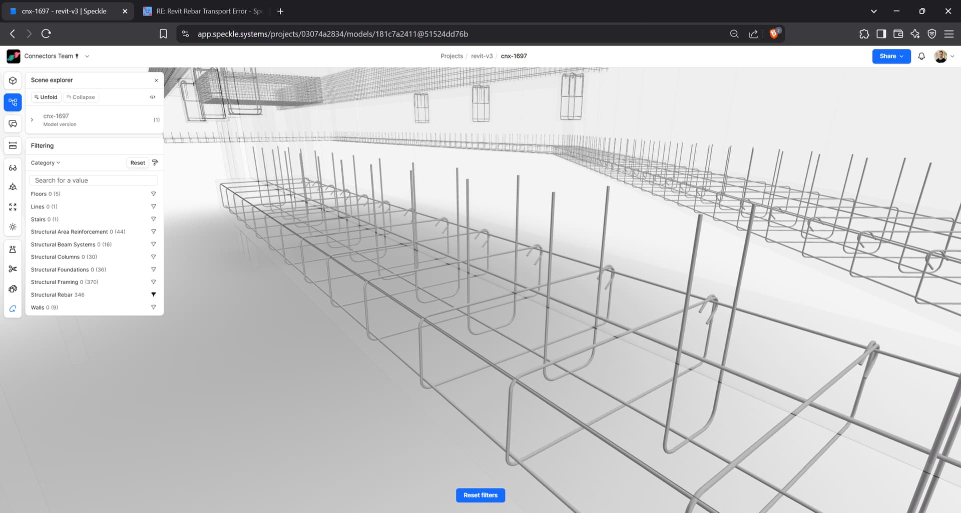The image size is (961, 513).
Task: Go to revit-v3 project breadcrumb
Action: (x=482, y=56)
